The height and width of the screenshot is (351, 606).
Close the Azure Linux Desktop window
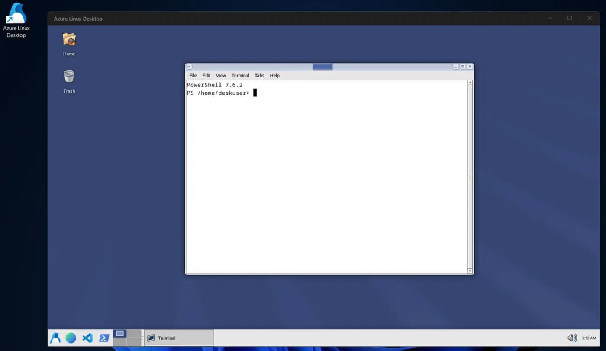[590, 18]
